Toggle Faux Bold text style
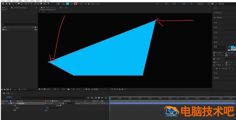Viewport: 236px width, 120px height. (217, 69)
